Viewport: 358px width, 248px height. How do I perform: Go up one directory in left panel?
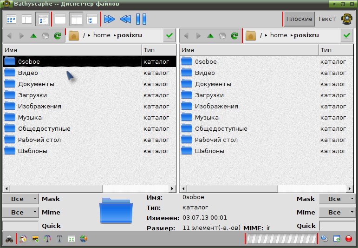click(x=33, y=36)
